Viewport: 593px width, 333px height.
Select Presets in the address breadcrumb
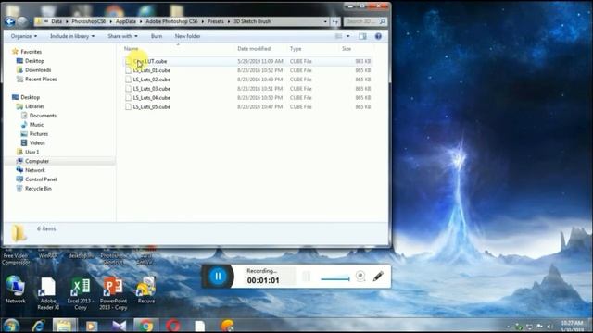point(216,21)
